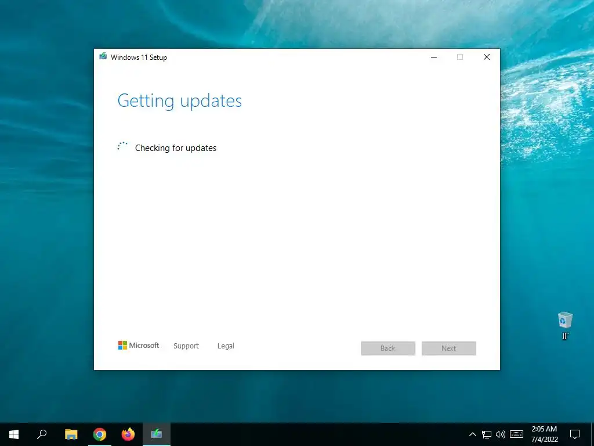
Task: Click the Windows 11 Setup title bar icon
Action: [x=103, y=56]
